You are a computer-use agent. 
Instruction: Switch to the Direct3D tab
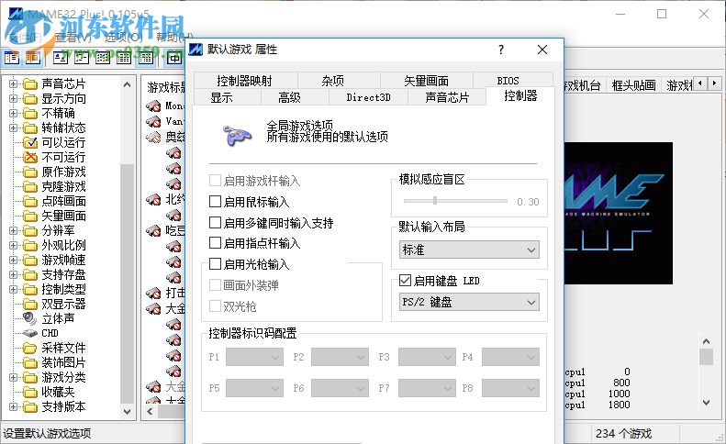coord(368,97)
